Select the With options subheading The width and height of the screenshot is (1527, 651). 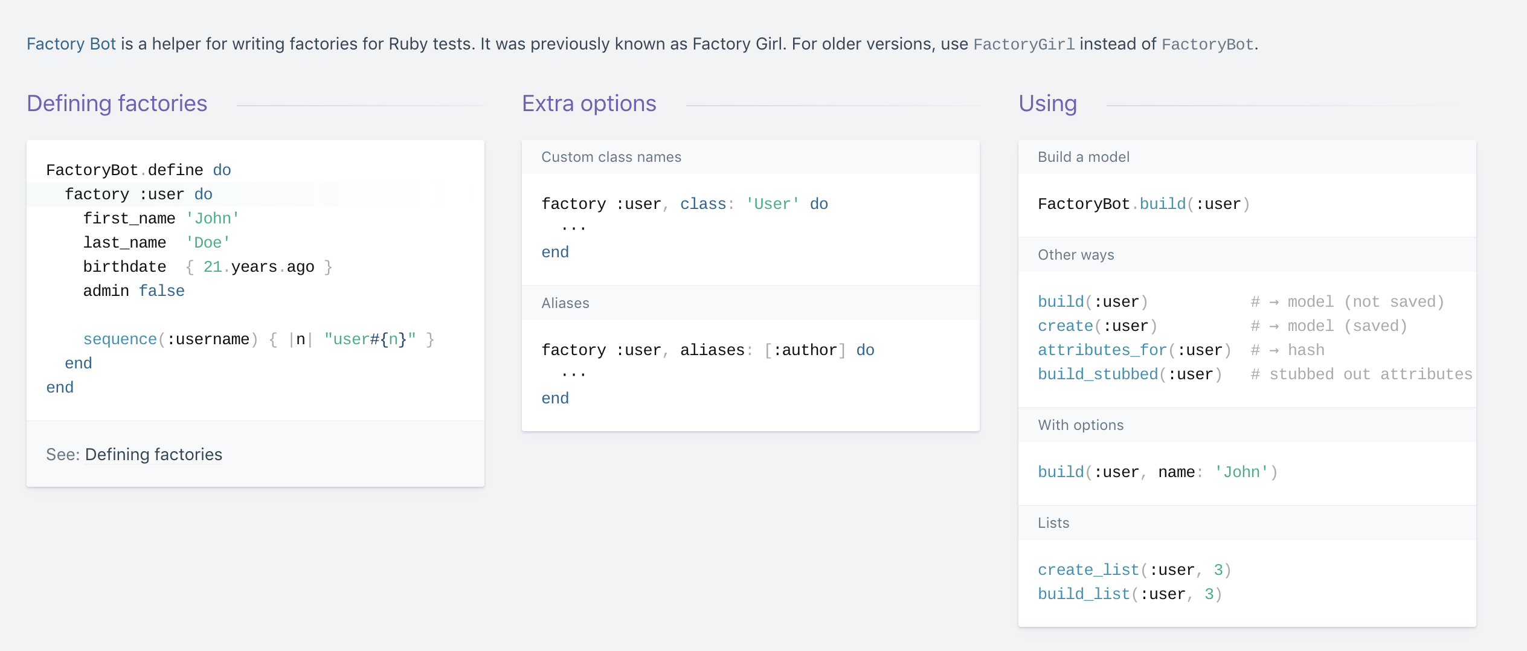[x=1081, y=425]
